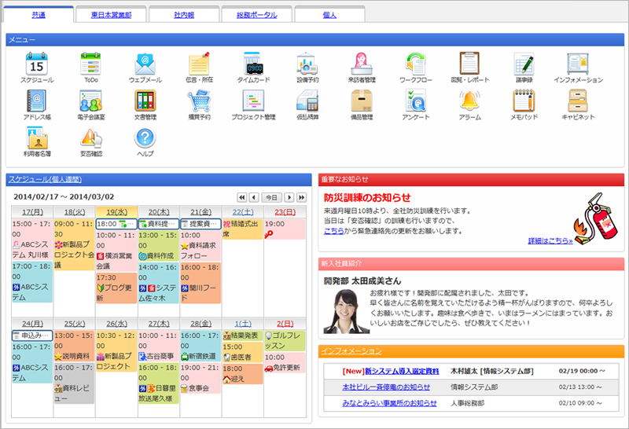Image resolution: width=629 pixels, height=429 pixels.
Task: Open the 文書管理 binders icon
Action: (145, 101)
